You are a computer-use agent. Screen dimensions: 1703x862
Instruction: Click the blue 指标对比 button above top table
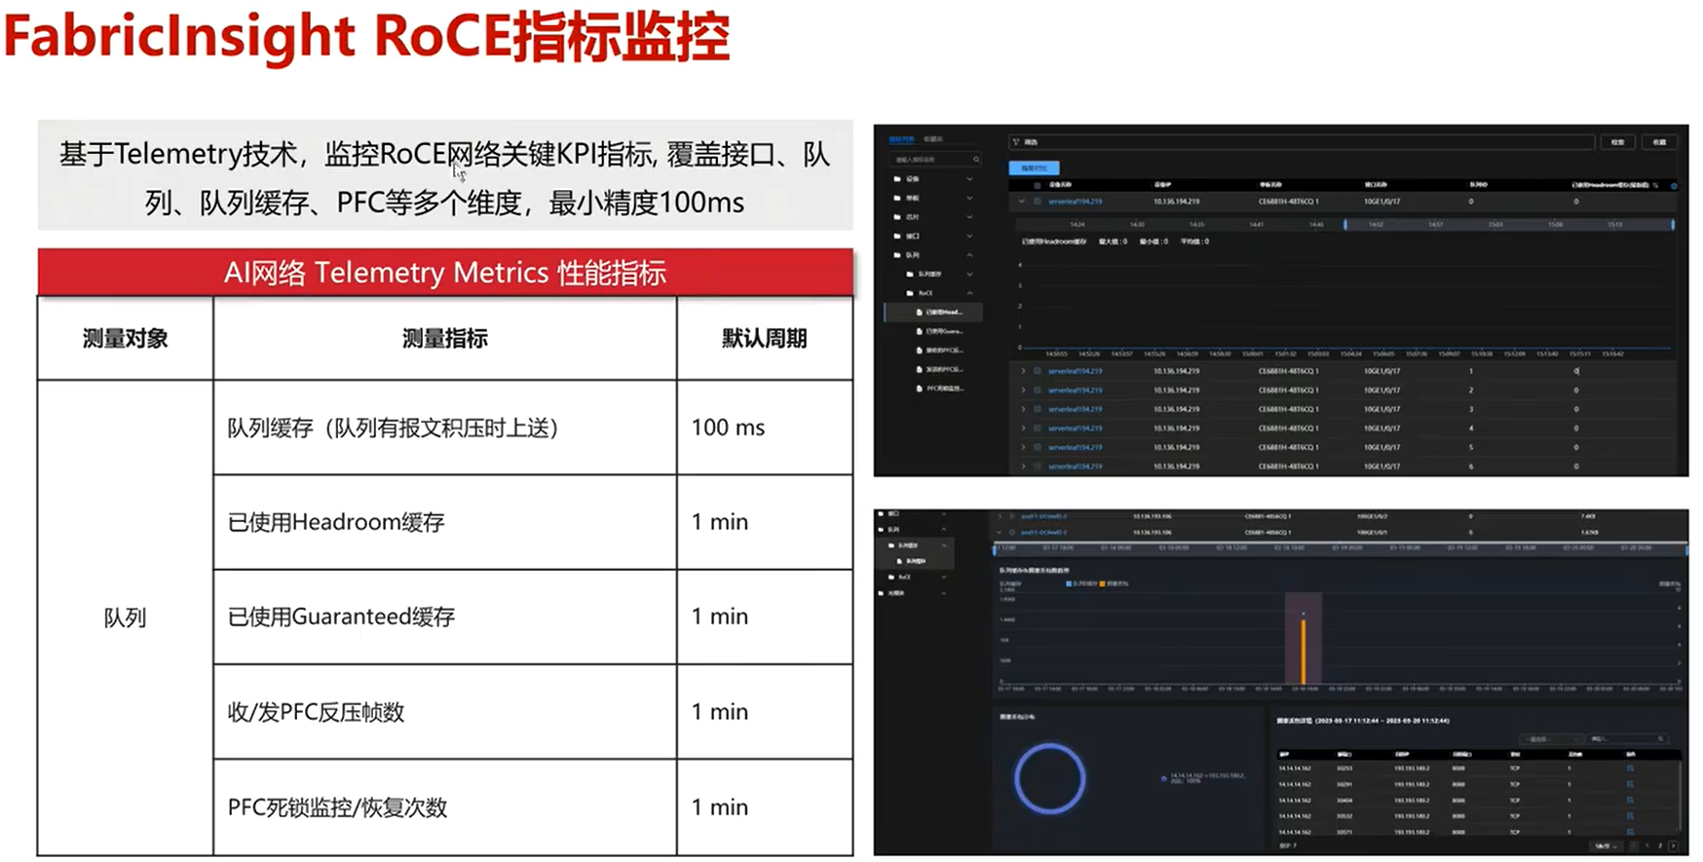(1034, 169)
